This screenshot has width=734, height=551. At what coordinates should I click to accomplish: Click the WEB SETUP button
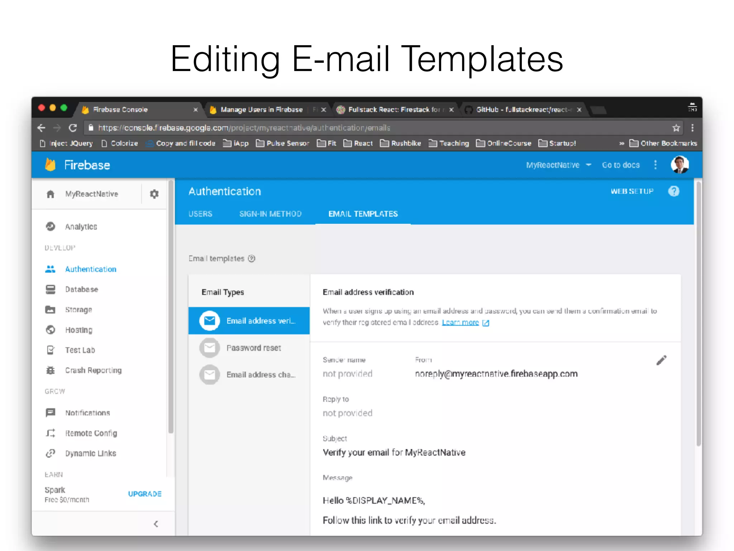tap(632, 191)
